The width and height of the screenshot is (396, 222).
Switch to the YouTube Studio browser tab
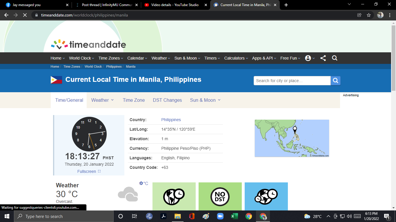[x=175, y=5]
